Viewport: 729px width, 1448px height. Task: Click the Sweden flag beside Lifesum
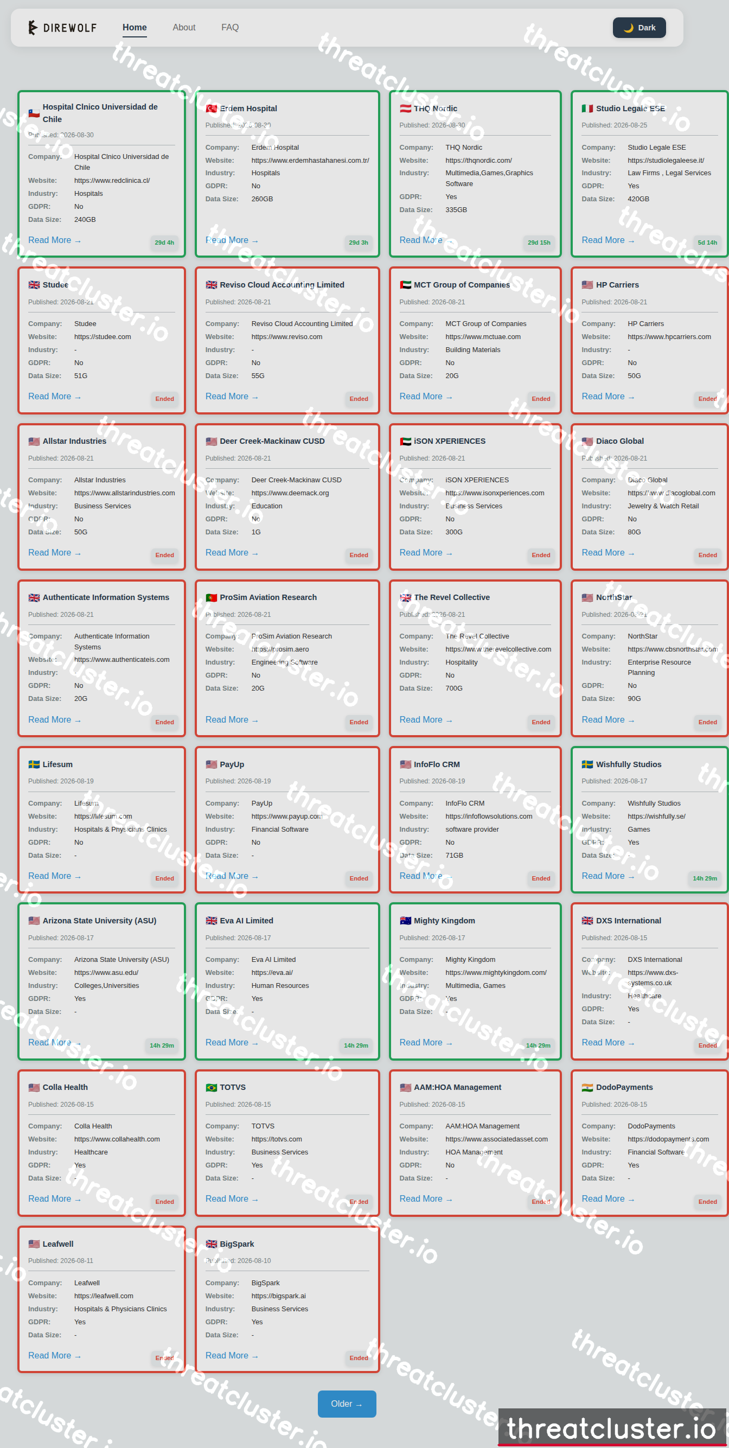click(x=34, y=764)
